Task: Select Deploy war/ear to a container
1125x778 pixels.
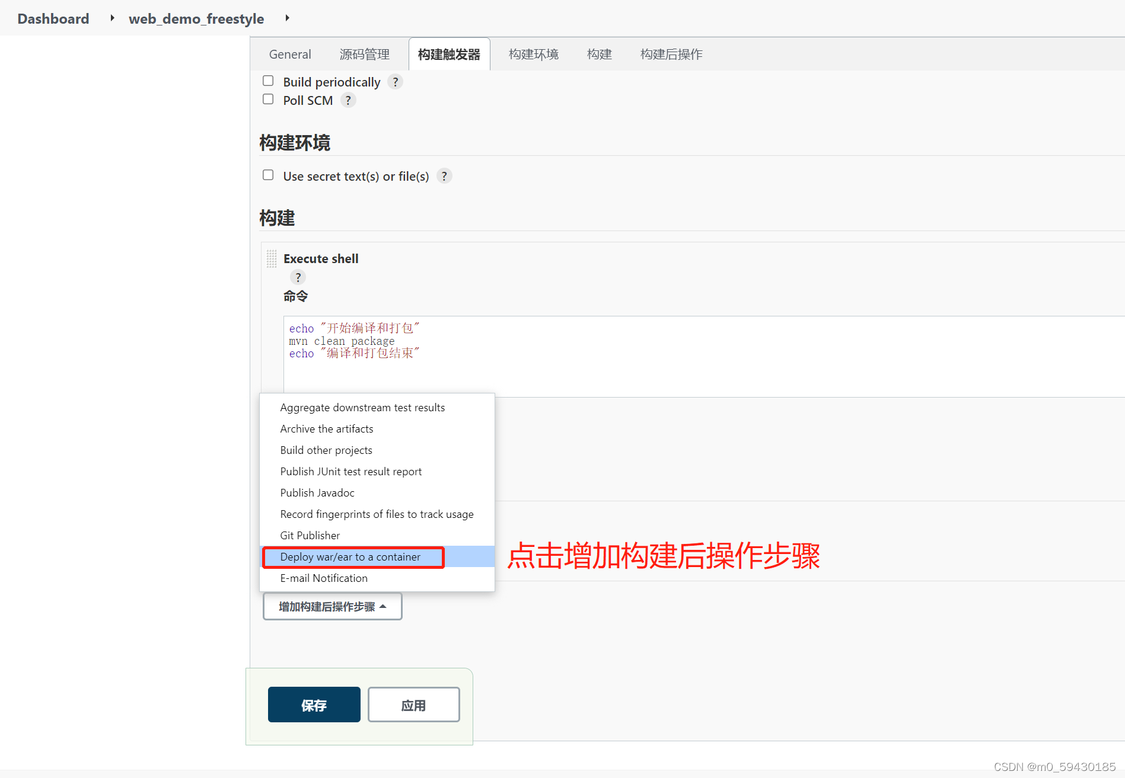Action: [377, 557]
